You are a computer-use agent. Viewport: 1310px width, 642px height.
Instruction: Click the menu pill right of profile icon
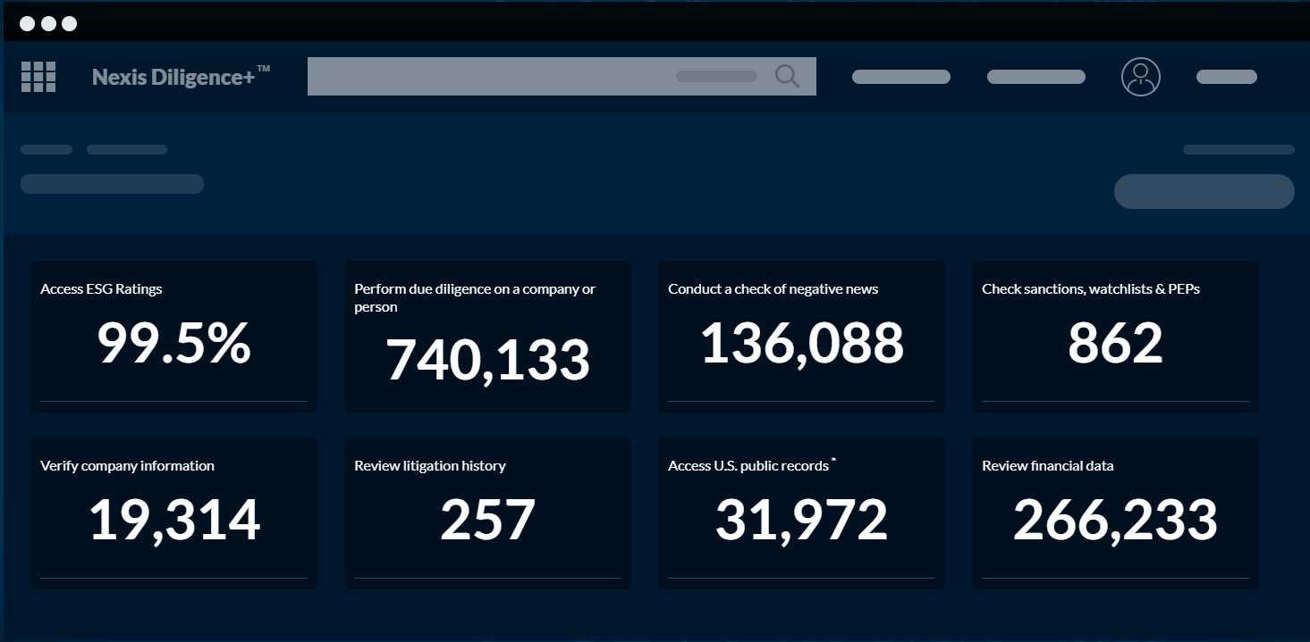click(1226, 77)
